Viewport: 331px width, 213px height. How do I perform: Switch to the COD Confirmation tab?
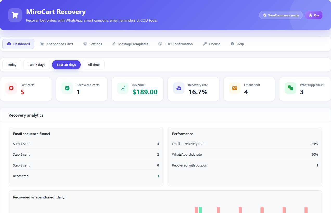coord(176,44)
